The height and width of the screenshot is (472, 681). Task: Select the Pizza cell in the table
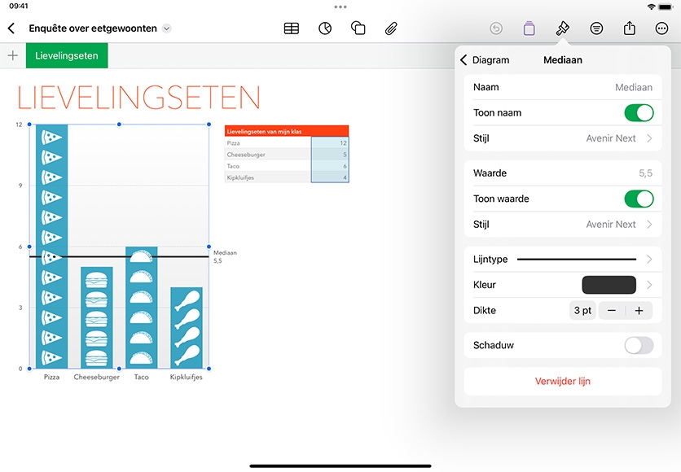(268, 142)
